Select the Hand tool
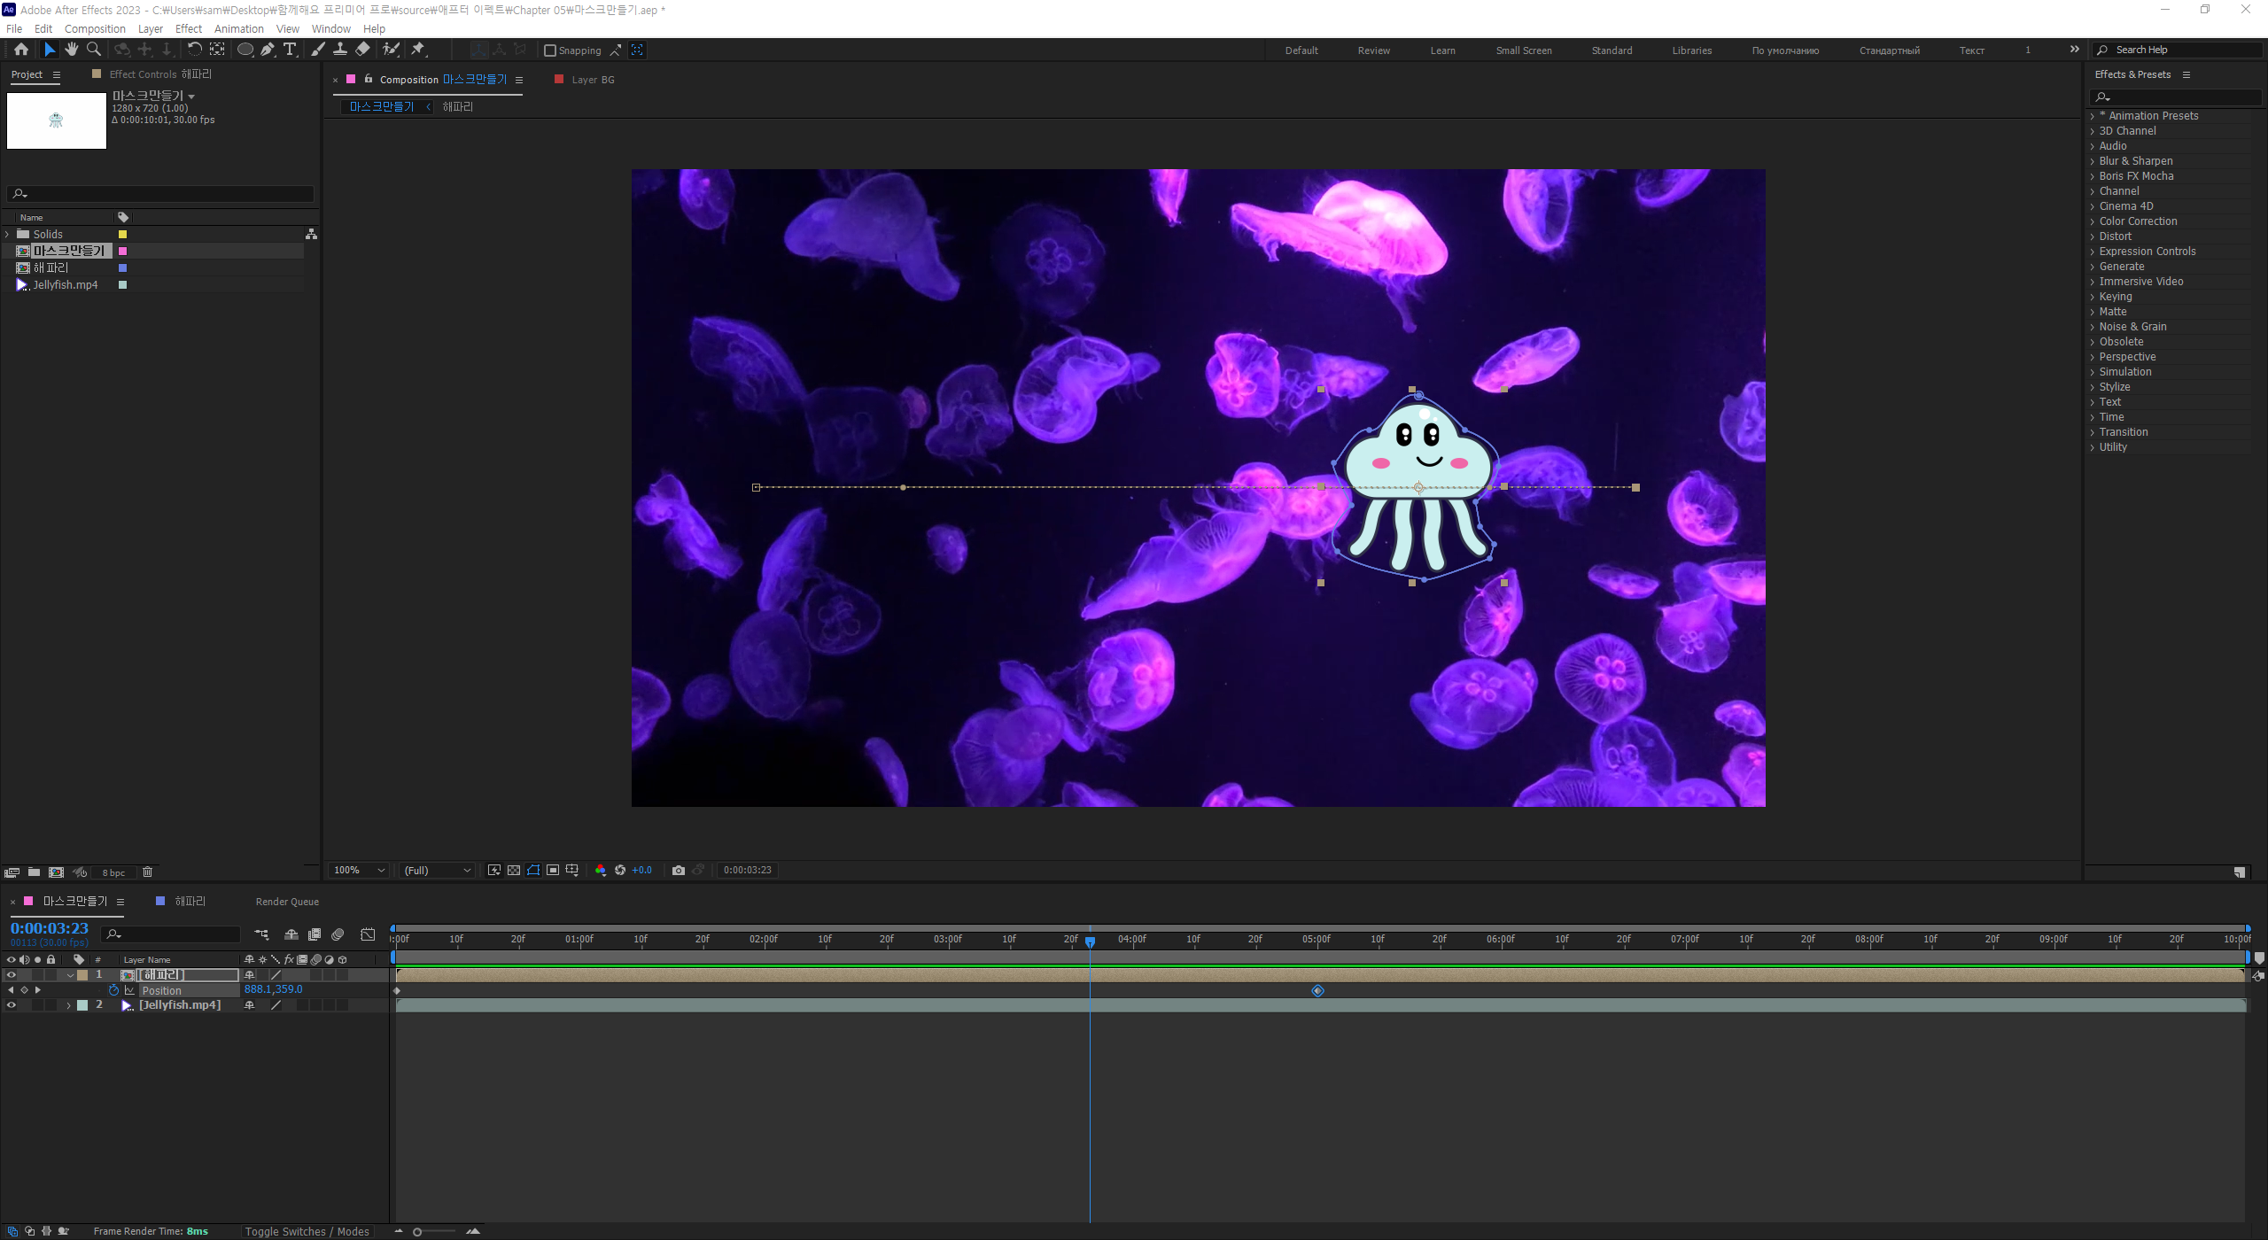Viewport: 2268px width, 1240px height. 72,50
